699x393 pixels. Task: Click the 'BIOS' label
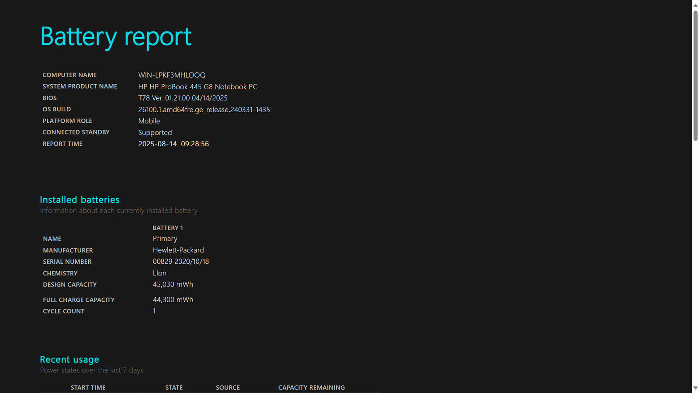click(x=49, y=98)
